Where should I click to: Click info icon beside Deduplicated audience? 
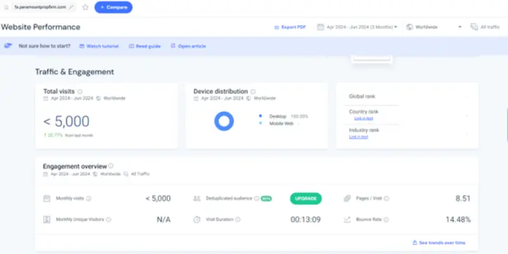pyautogui.click(x=257, y=199)
